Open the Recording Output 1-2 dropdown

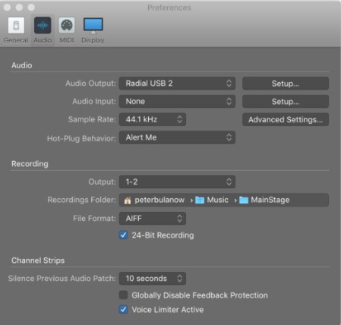point(177,181)
